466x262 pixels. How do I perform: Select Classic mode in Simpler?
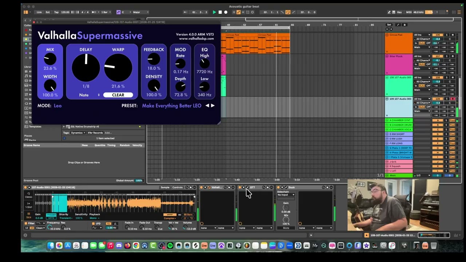28,195
